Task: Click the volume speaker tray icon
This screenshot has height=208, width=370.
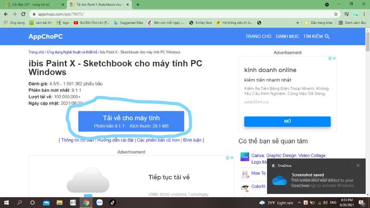Action: tap(325, 203)
